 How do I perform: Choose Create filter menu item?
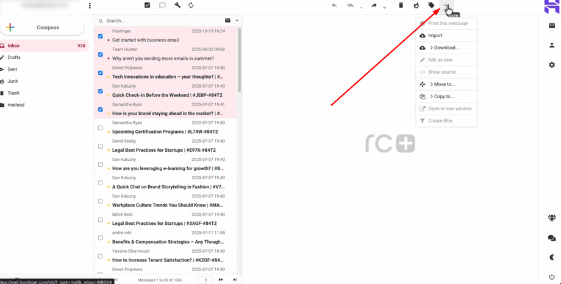pyautogui.click(x=446, y=121)
